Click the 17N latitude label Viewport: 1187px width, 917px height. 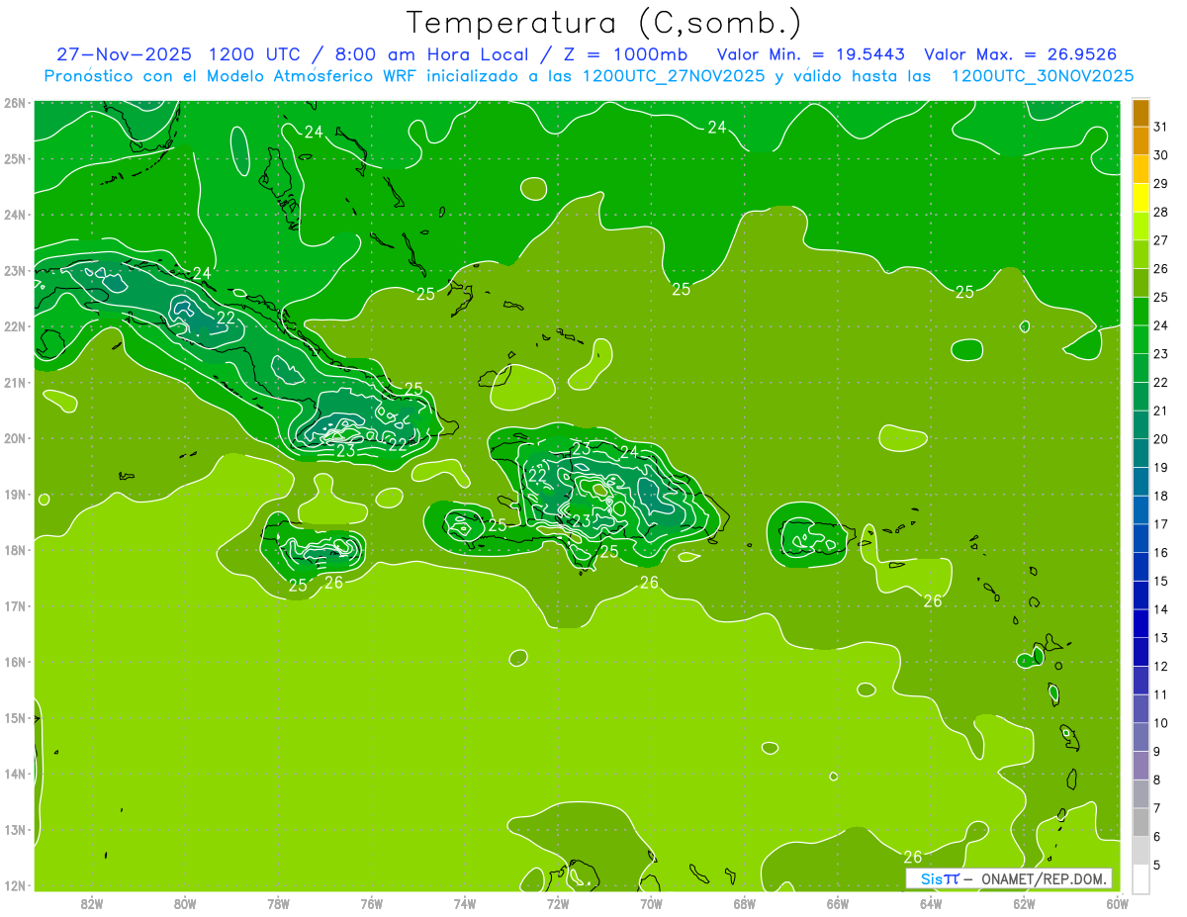pos(14,606)
